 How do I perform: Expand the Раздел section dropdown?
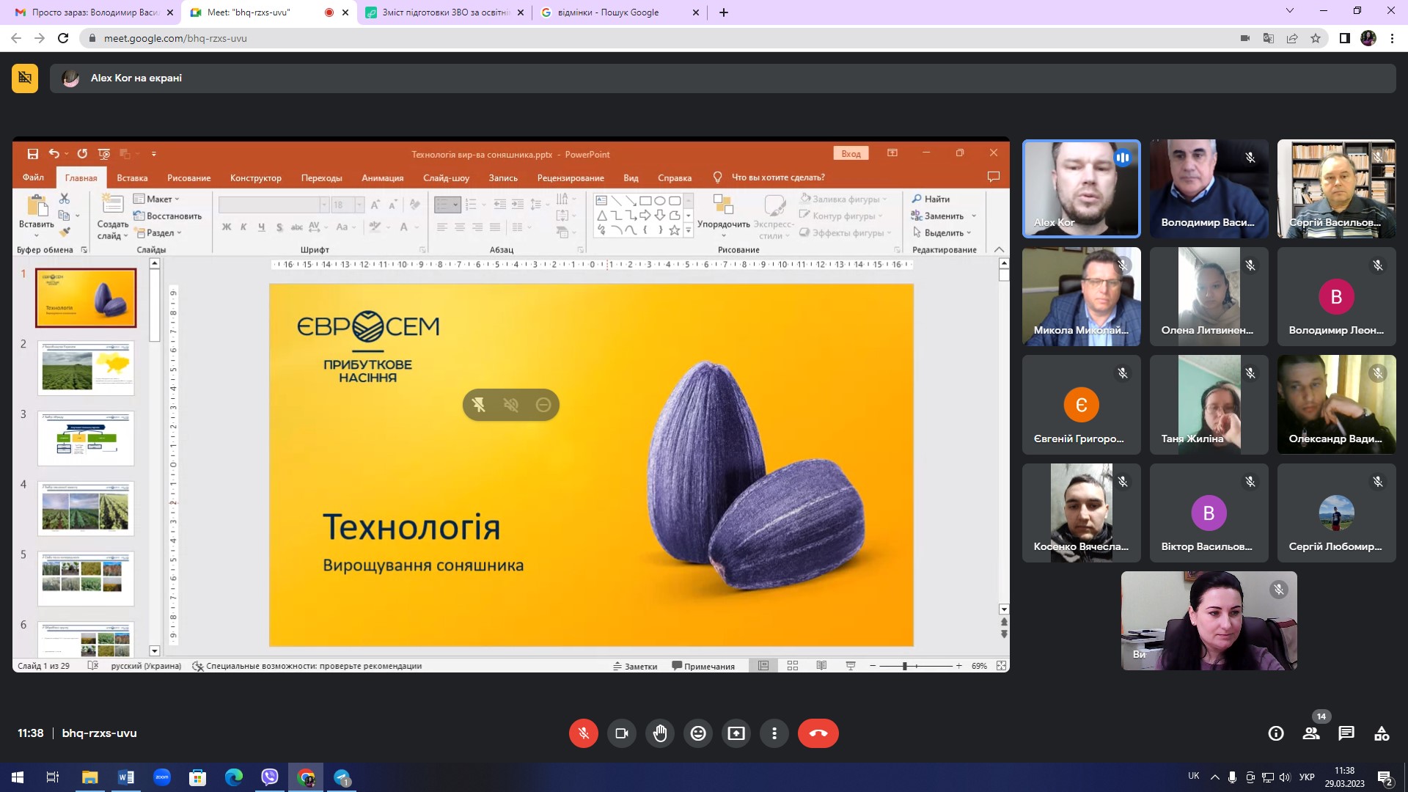(x=158, y=232)
